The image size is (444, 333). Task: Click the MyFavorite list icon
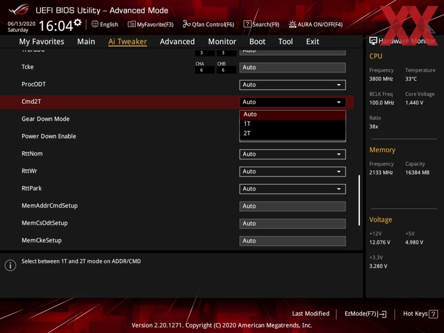(x=132, y=24)
